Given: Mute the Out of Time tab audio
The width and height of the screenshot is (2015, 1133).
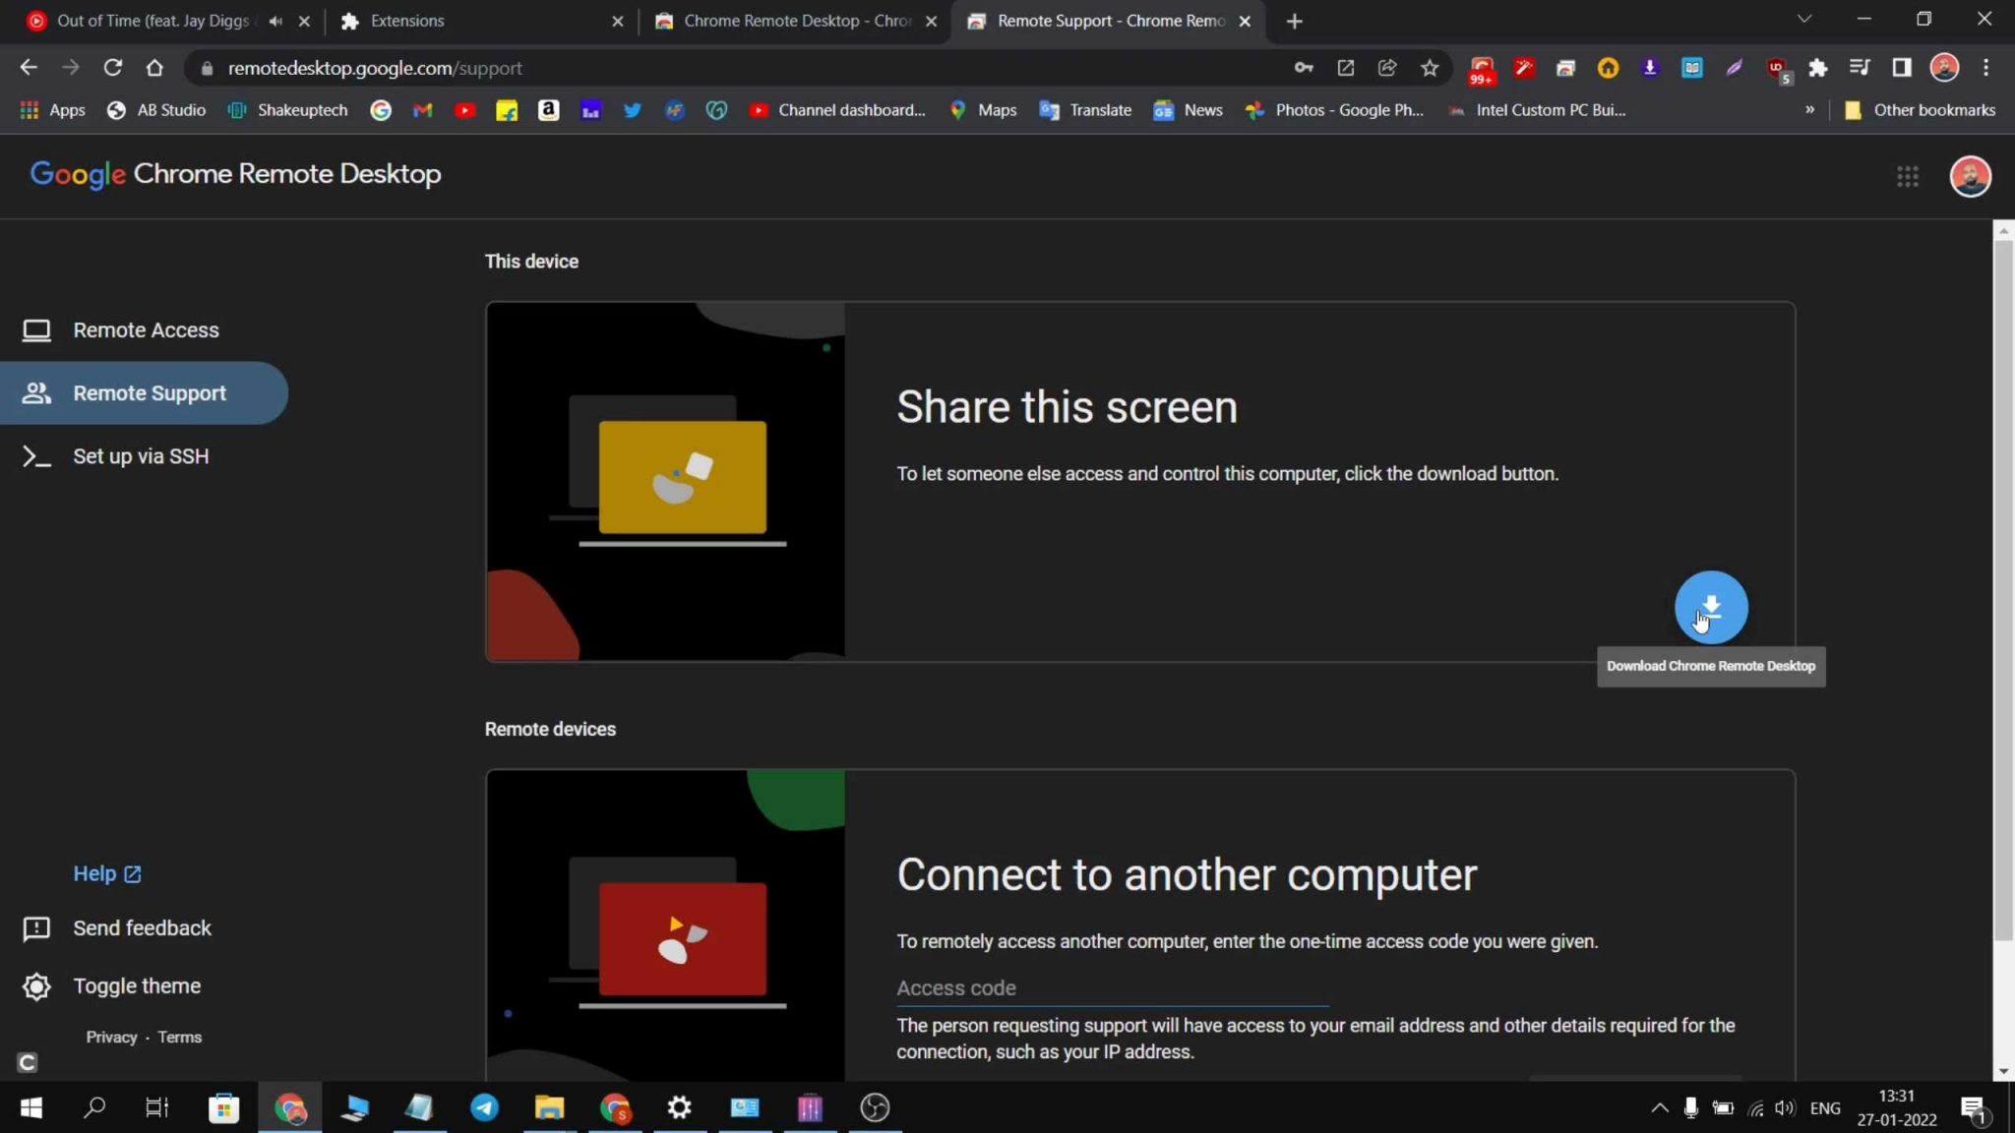Looking at the screenshot, I should (x=275, y=21).
